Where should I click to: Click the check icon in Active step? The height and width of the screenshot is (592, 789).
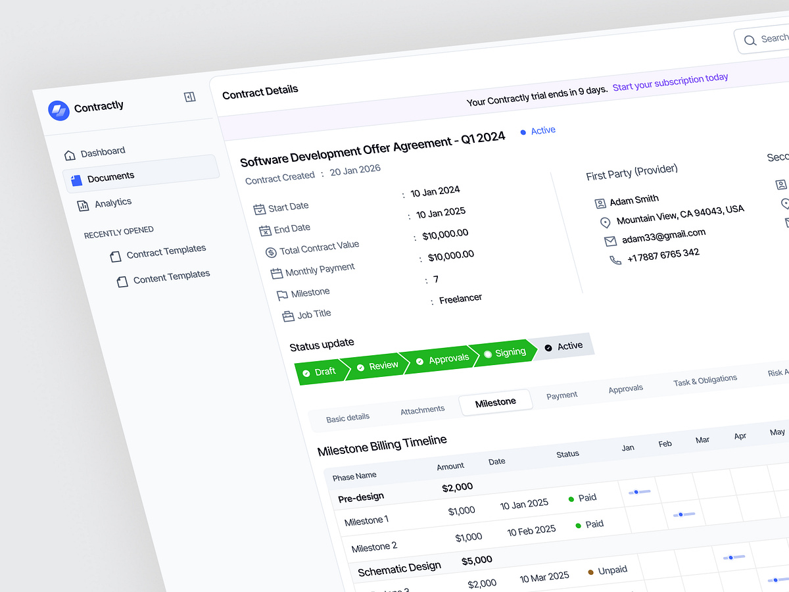coord(548,348)
